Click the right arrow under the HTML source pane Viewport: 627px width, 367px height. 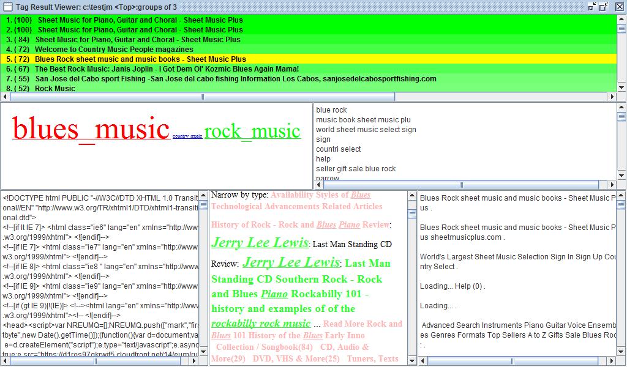point(194,361)
